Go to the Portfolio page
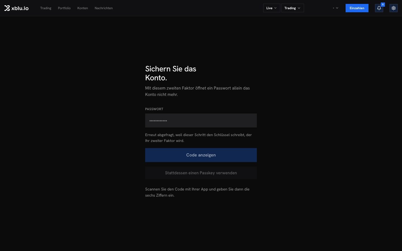The width and height of the screenshot is (402, 251). click(64, 8)
